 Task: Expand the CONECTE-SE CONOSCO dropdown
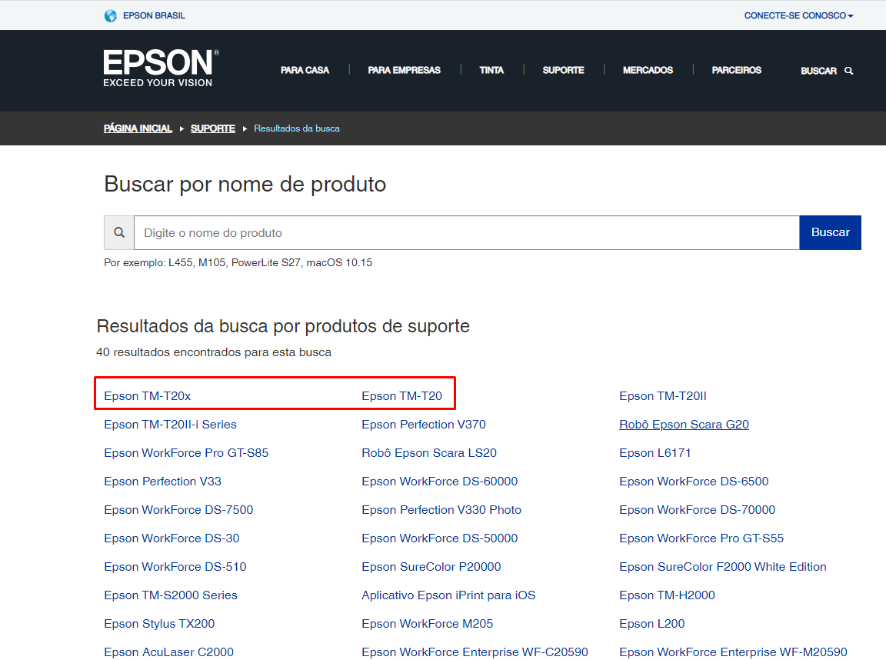click(798, 16)
